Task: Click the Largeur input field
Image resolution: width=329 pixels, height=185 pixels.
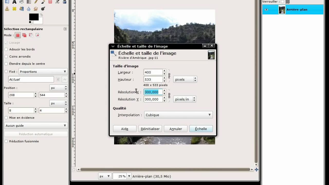Action: tap(153, 72)
